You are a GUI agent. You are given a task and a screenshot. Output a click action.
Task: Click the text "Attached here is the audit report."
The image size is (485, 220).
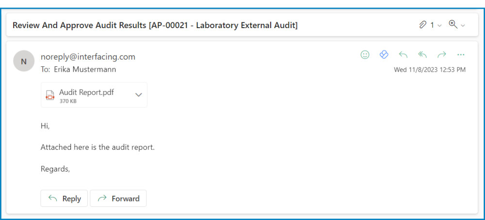(97, 147)
